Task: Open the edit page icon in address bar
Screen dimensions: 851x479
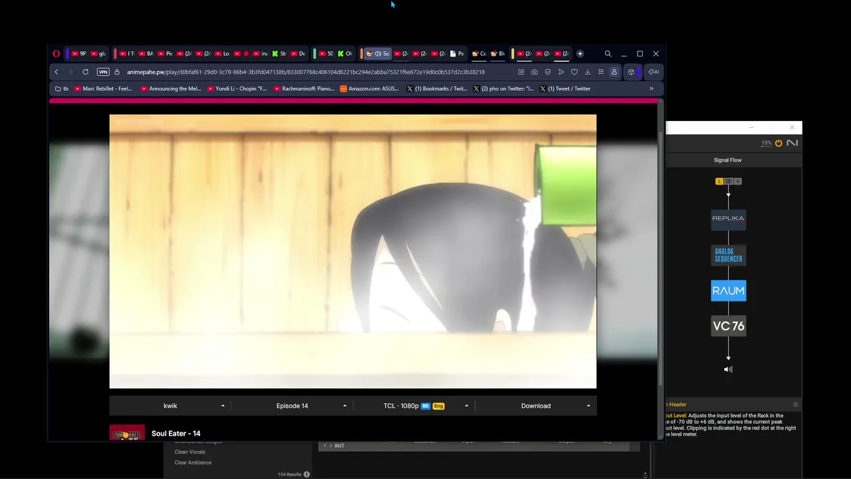Action: coord(521,72)
